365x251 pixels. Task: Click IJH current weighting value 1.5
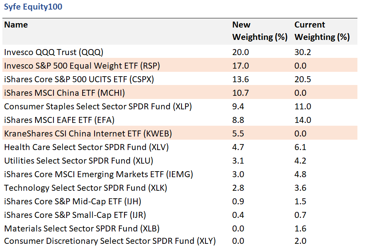300,202
